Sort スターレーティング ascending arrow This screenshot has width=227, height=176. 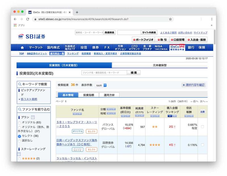coord(153,116)
